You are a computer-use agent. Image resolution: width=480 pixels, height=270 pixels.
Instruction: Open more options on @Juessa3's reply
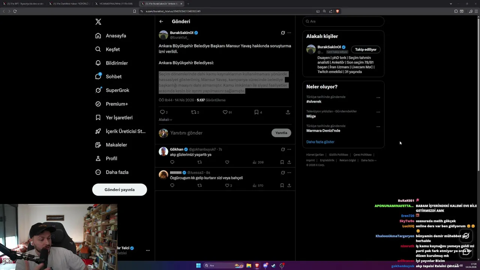click(x=289, y=172)
